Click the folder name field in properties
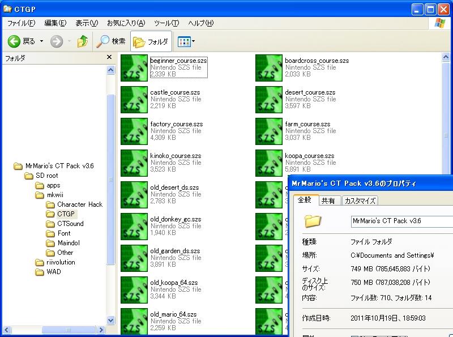The image size is (453, 337). tap(402, 221)
